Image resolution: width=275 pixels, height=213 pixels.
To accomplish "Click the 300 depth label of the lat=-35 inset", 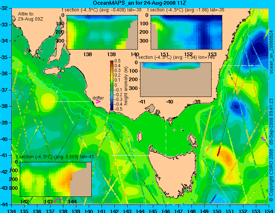I will (144, 41).
